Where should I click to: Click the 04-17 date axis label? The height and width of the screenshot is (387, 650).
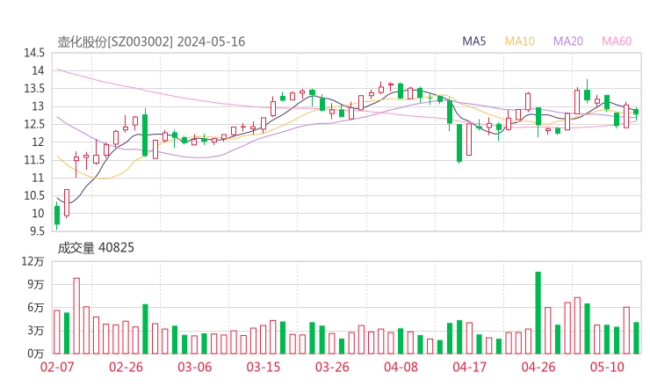pyautogui.click(x=470, y=367)
